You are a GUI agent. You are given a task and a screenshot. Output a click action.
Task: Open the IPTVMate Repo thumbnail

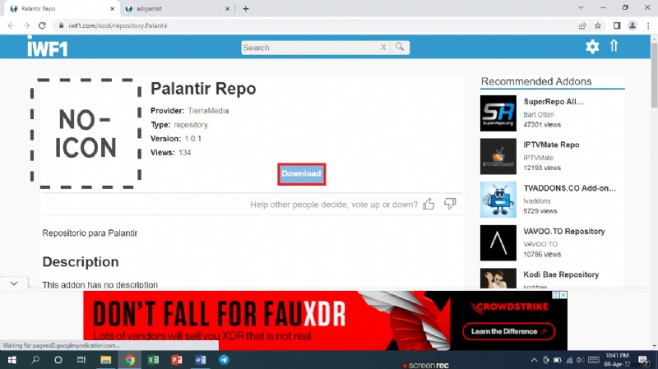click(498, 156)
